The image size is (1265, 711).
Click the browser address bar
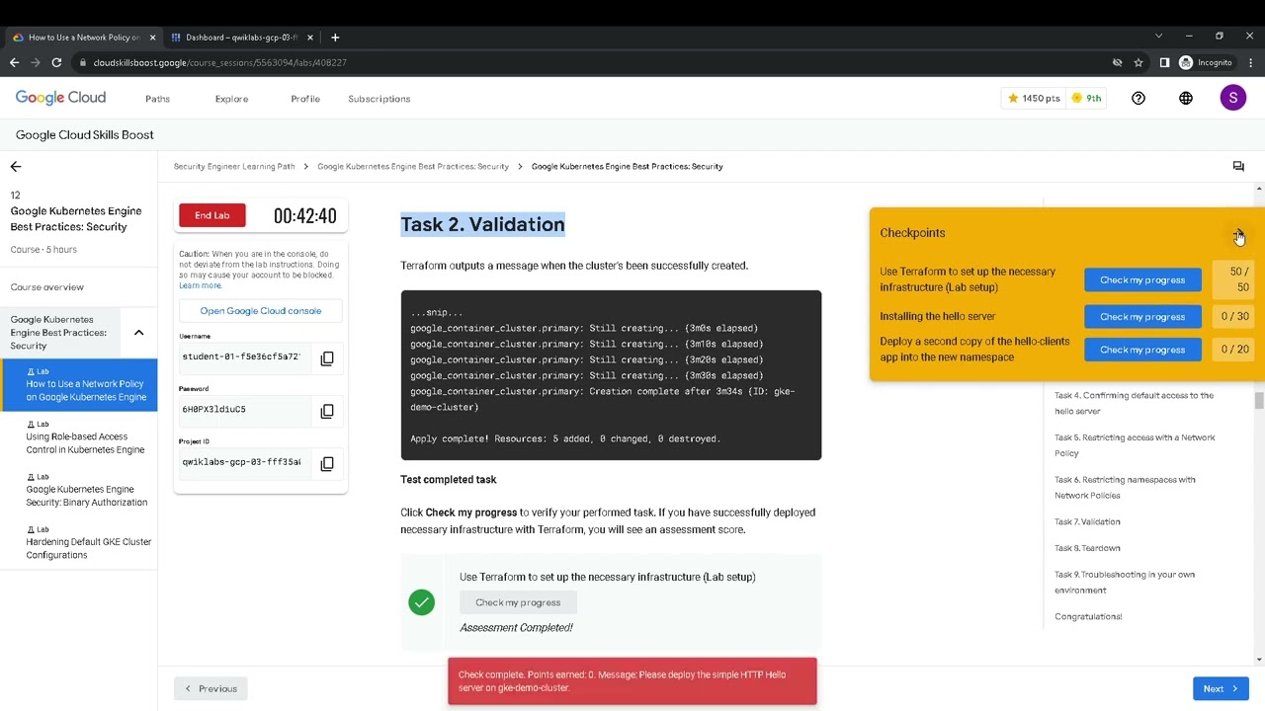(x=593, y=62)
